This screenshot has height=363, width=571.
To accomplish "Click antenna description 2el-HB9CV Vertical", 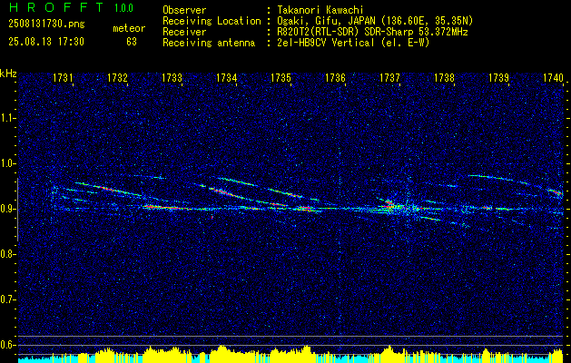I will [325, 43].
